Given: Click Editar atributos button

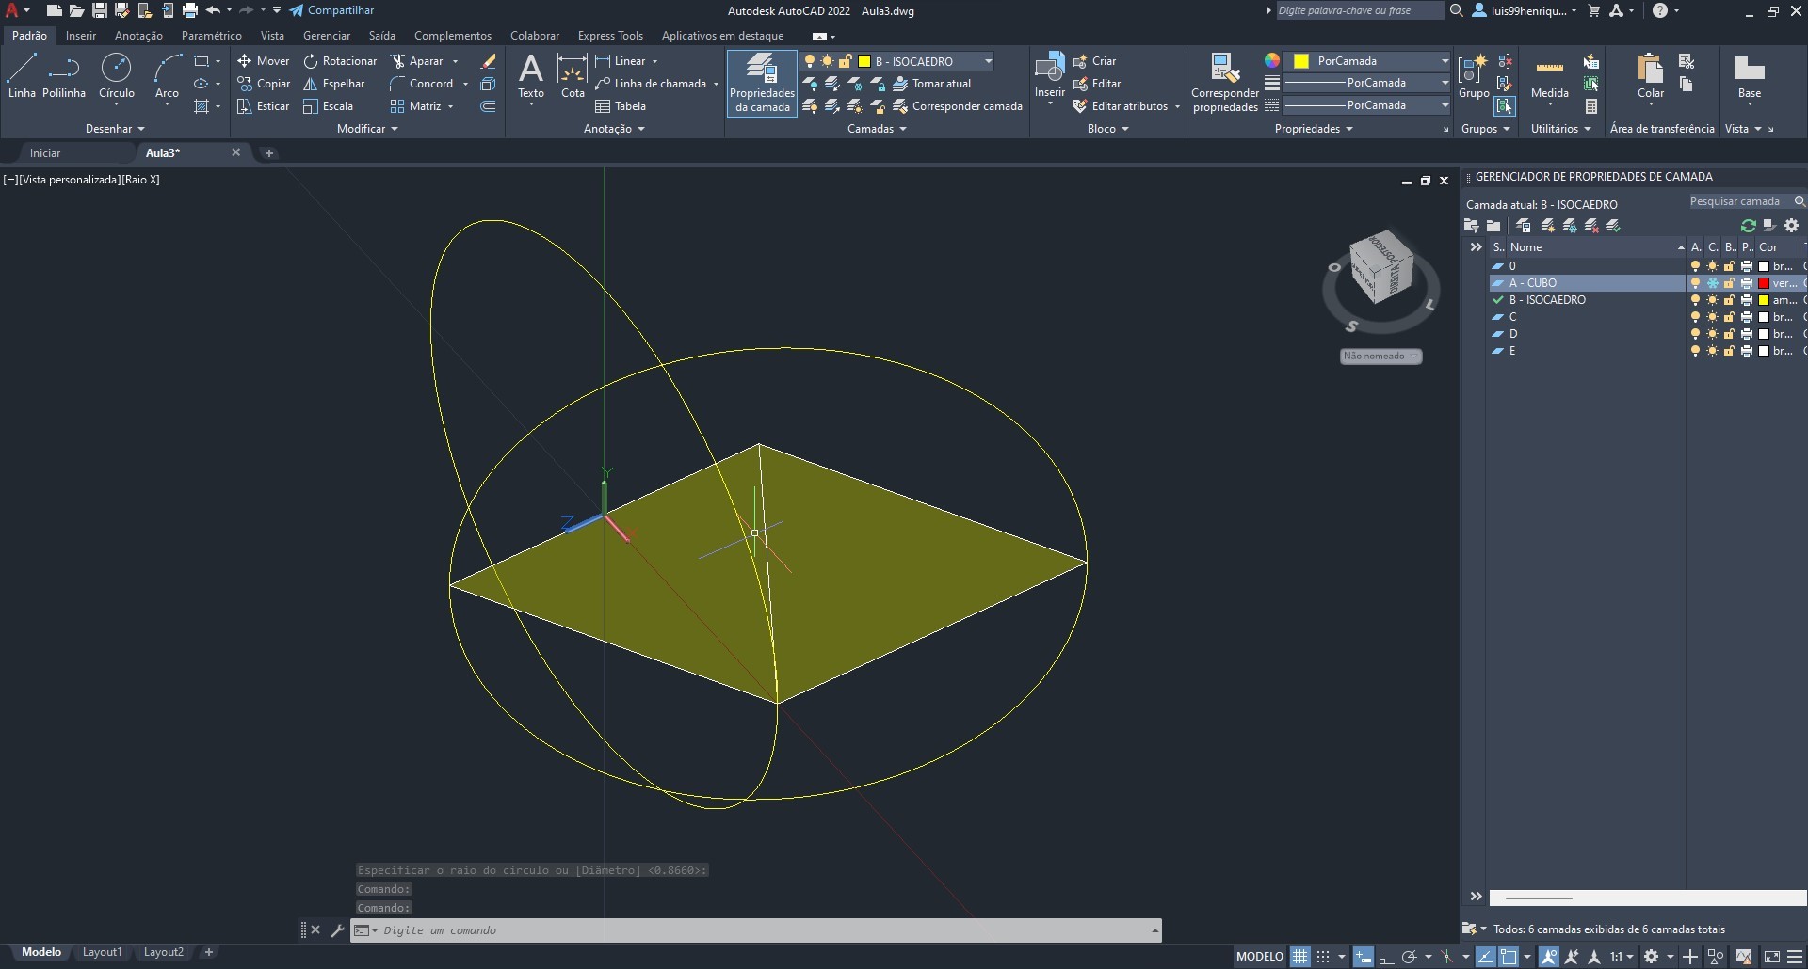Looking at the screenshot, I should (x=1120, y=106).
